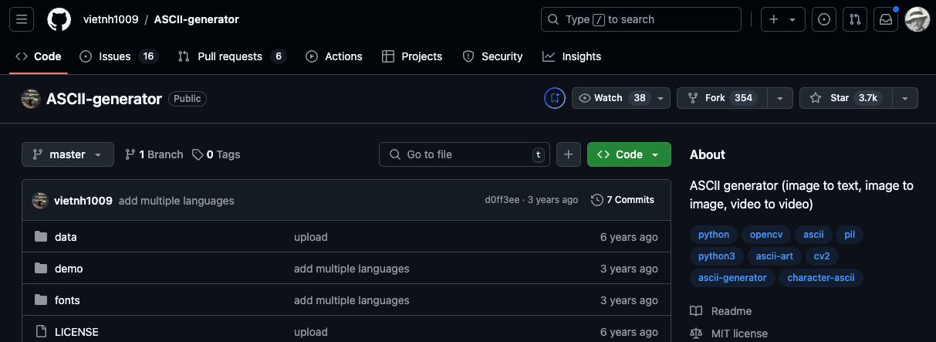Open the 7 Commits history link

(622, 200)
